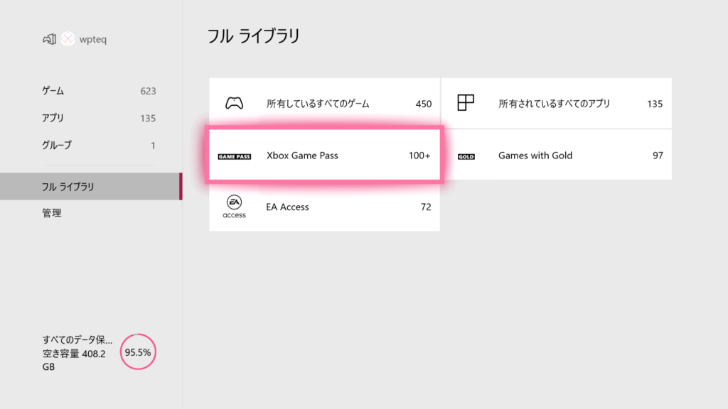Click the 100+ Game Pass count
The image size is (728, 409).
click(x=419, y=156)
